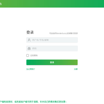104x104 pixels.
Task: Click the Renderbus account login hint text
Action: click(64, 33)
